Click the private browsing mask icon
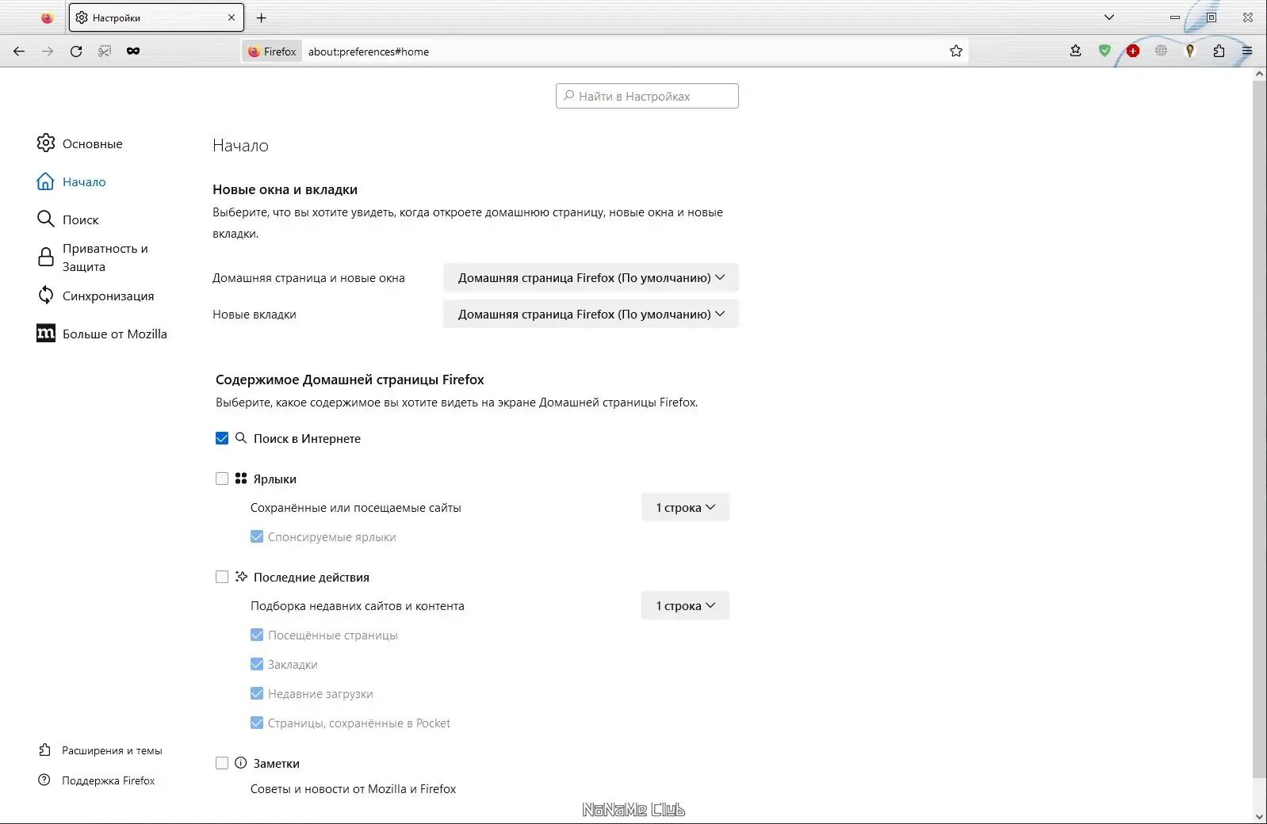Viewport: 1267px width, 824px height. (133, 51)
